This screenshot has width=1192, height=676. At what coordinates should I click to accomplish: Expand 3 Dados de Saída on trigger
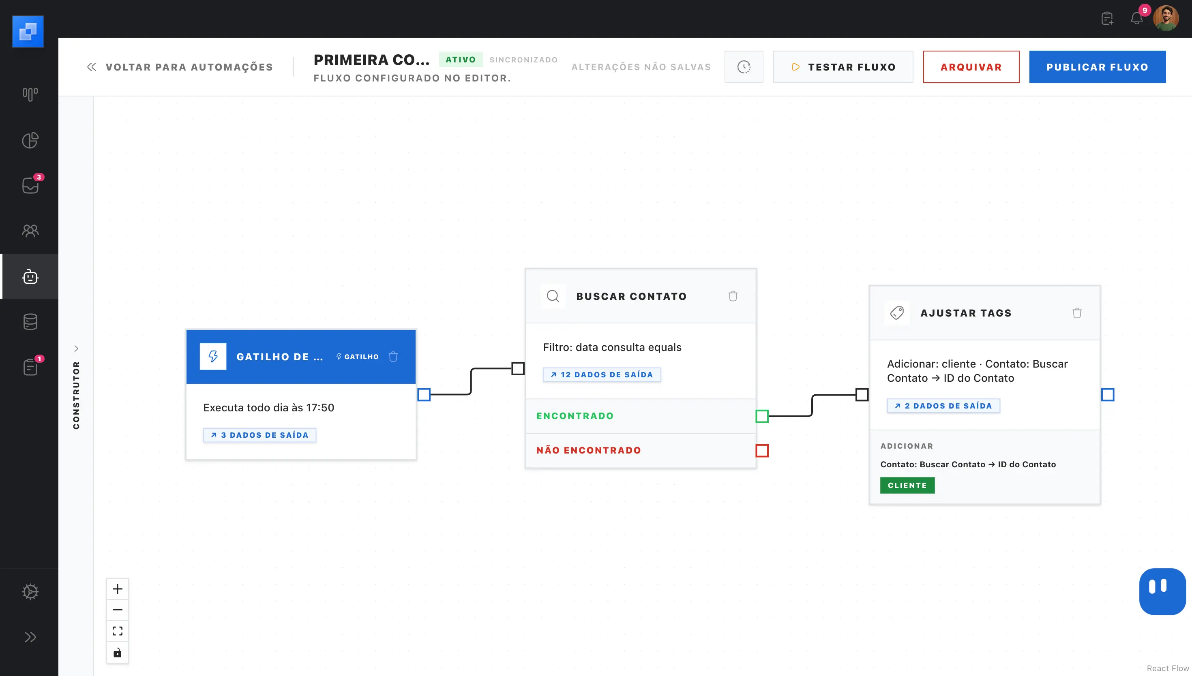[259, 435]
